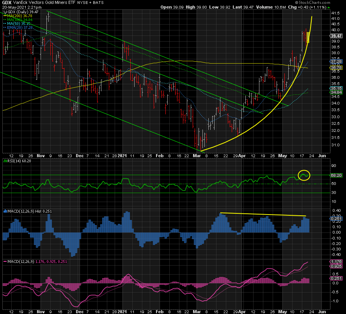Click the 30 level label on the RSI axis
This screenshot has height=314, width=346.
pyautogui.click(x=334, y=193)
